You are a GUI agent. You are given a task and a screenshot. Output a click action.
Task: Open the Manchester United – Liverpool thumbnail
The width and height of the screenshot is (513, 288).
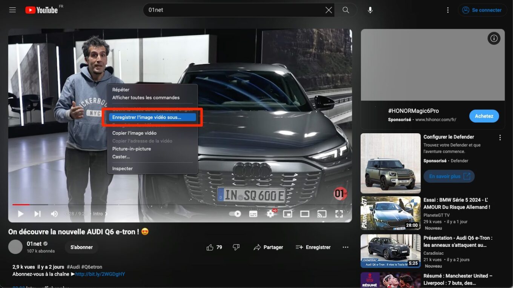pos(390,280)
